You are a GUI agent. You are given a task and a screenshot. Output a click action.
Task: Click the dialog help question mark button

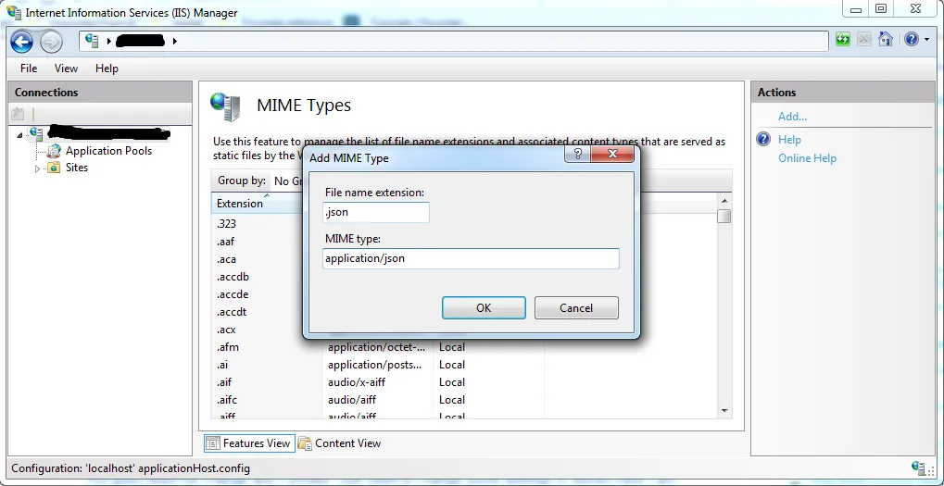[x=577, y=154]
